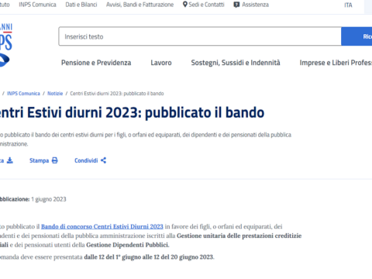Click the Stampa printer icon
The height and width of the screenshot is (279, 372).
coord(54,160)
